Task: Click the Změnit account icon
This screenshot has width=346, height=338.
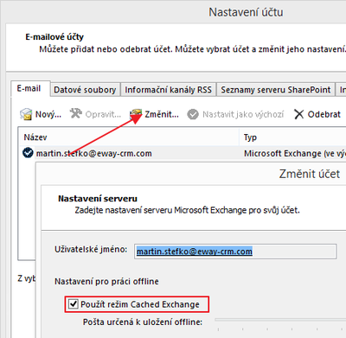Action: pos(136,114)
